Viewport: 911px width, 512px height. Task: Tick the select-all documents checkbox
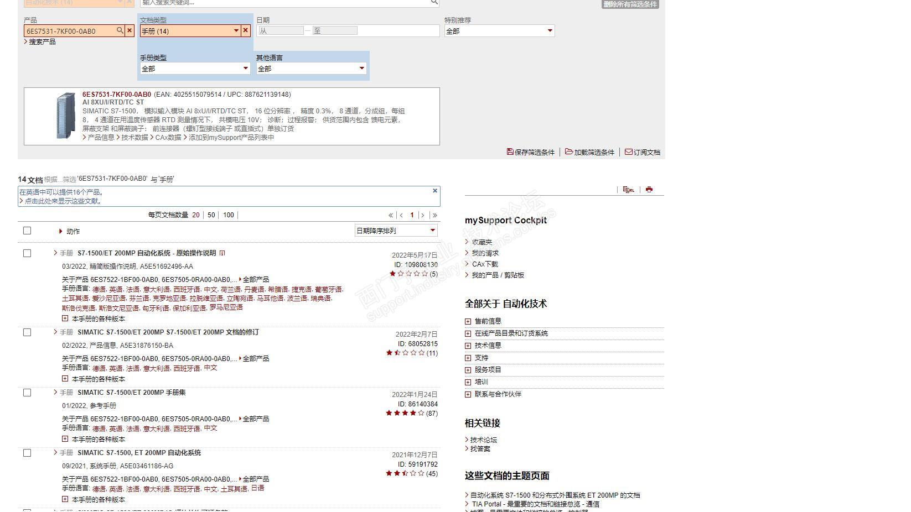pyautogui.click(x=27, y=231)
